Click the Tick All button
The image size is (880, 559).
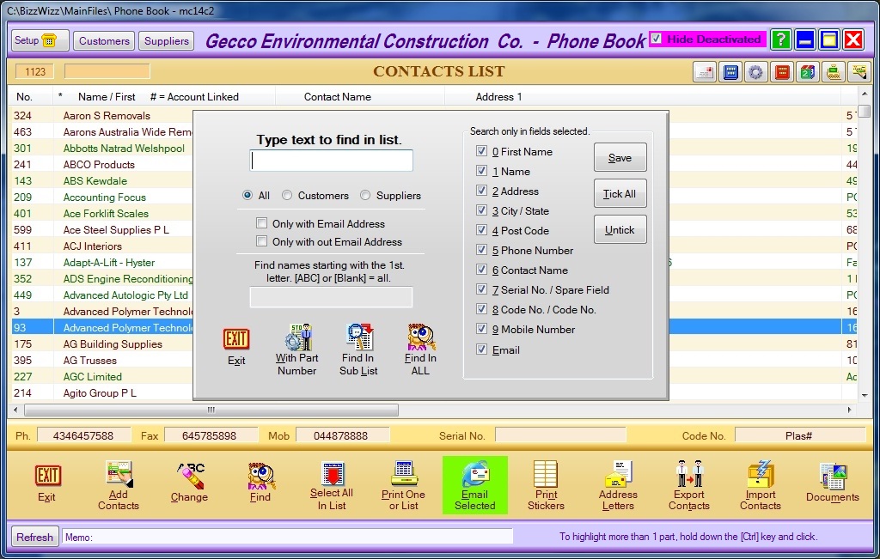click(620, 193)
